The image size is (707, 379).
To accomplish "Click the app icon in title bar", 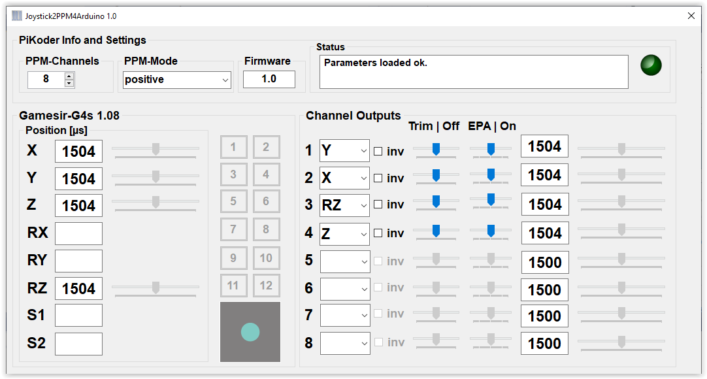I will 17,16.
